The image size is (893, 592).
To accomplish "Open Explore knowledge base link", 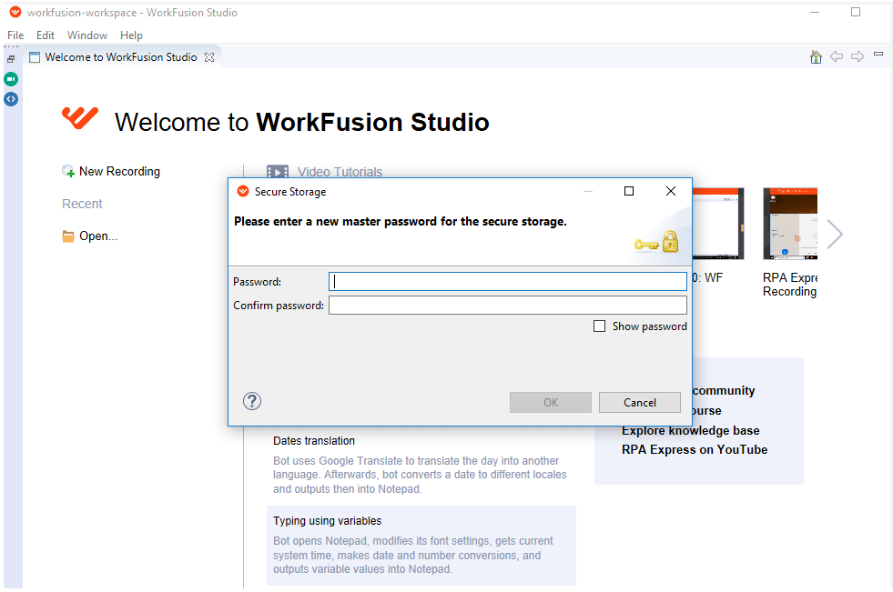I will tap(690, 430).
